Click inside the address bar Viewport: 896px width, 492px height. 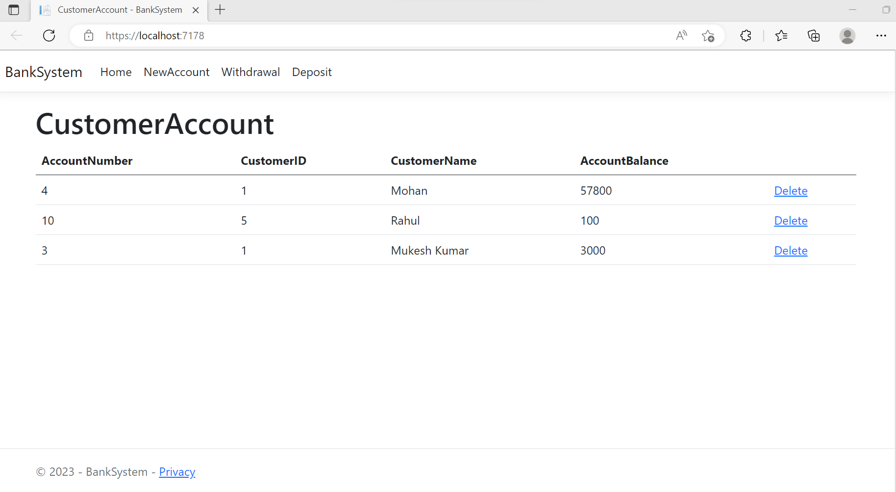pyautogui.click(x=343, y=35)
